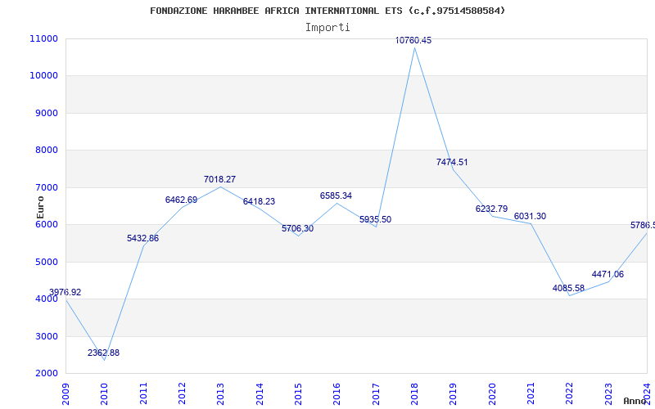Select the 2013 x-axis year label
Viewport: 655px width, 409px height.
[x=220, y=394]
